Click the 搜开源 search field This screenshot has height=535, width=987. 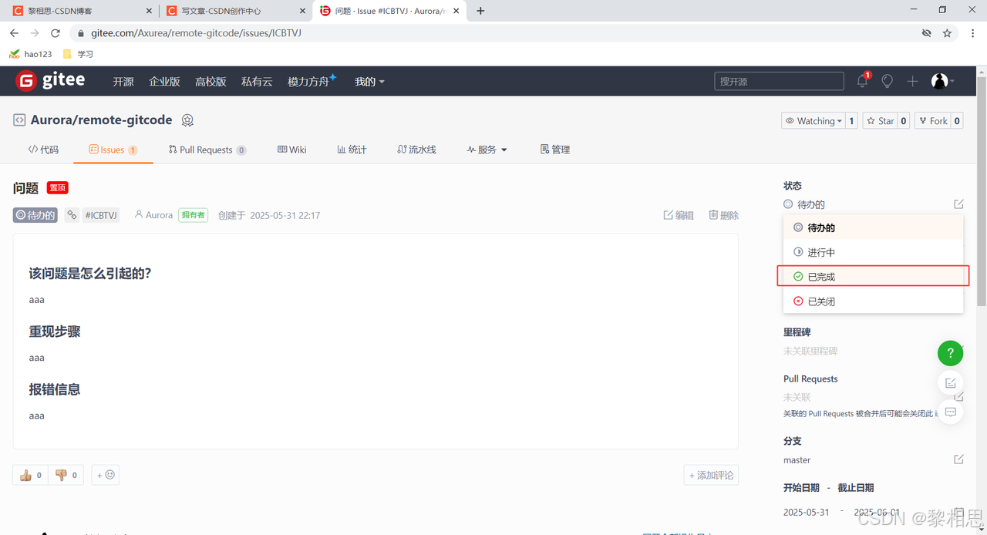(x=779, y=81)
